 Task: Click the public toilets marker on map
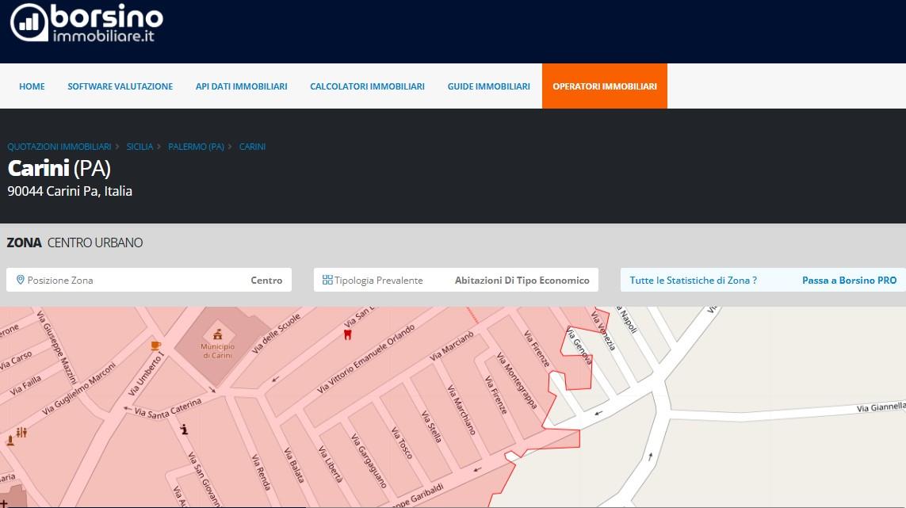(21, 432)
